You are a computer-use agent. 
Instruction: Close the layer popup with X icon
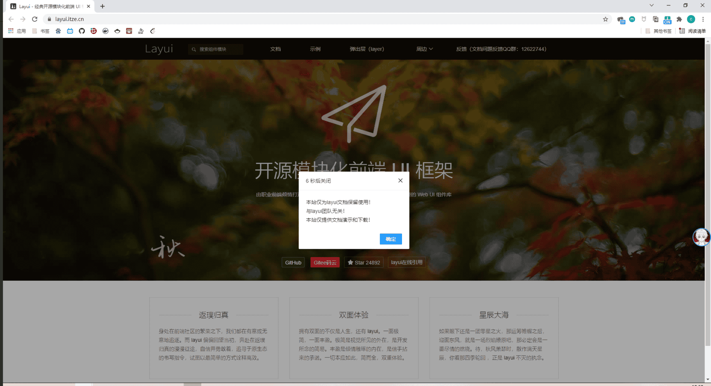400,181
